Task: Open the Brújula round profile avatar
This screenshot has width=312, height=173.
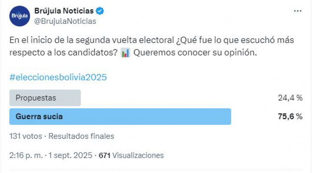Action: click(19, 16)
